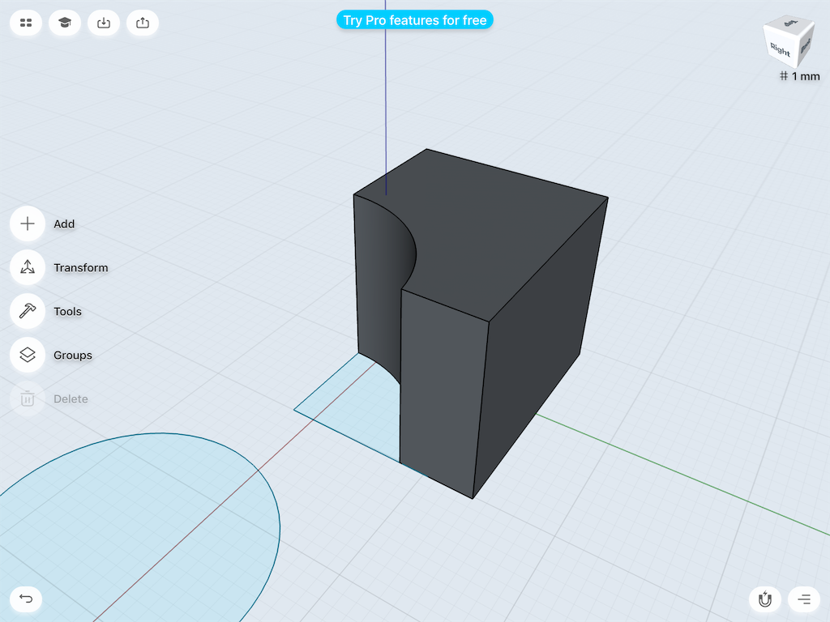This screenshot has width=830, height=622.
Task: Open the Tools hammer icon
Action: 28,311
